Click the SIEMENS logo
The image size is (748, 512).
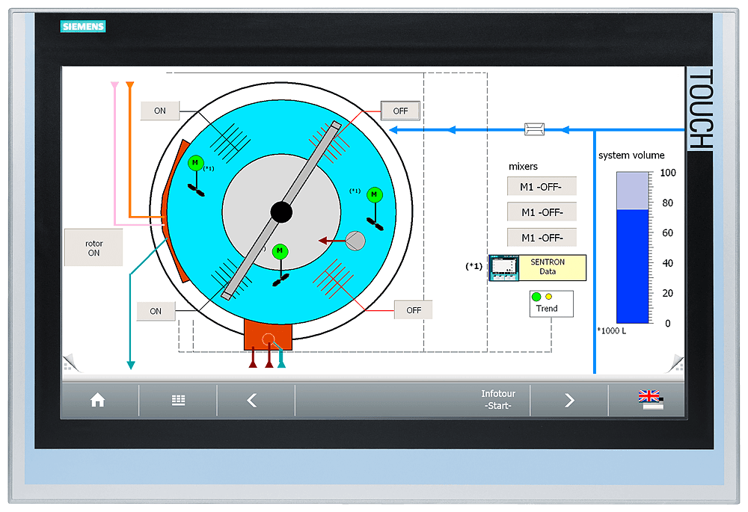coord(82,26)
